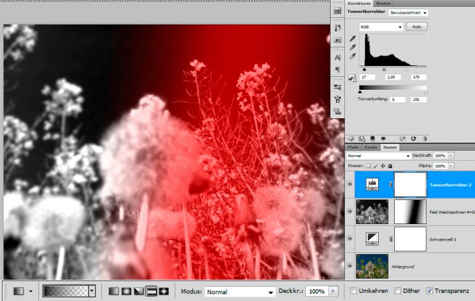
Task: Lock image pixels brush icon
Action: (x=376, y=166)
